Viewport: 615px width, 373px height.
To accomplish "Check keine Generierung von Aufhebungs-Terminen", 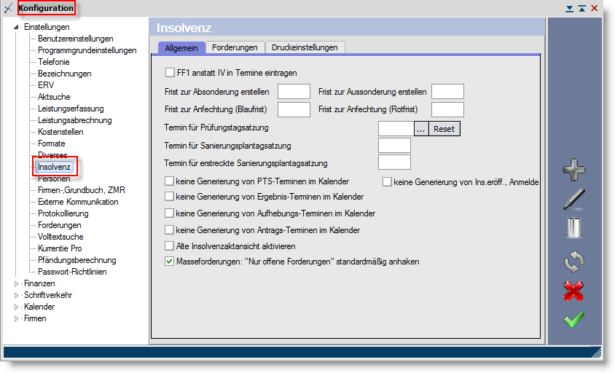I will tap(169, 213).
